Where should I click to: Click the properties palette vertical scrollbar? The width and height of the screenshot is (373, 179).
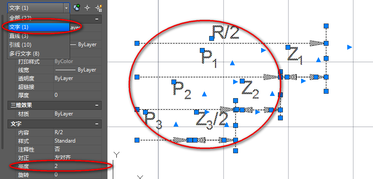(2, 82)
